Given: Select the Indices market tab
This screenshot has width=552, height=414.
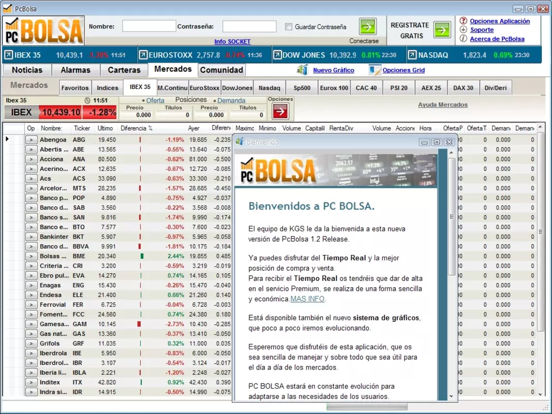Looking at the screenshot, I should (x=108, y=88).
